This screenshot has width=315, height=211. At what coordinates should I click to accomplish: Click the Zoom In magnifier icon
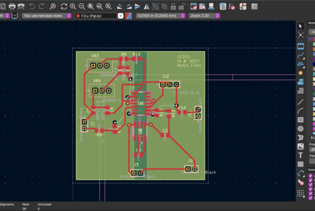tap(72, 6)
